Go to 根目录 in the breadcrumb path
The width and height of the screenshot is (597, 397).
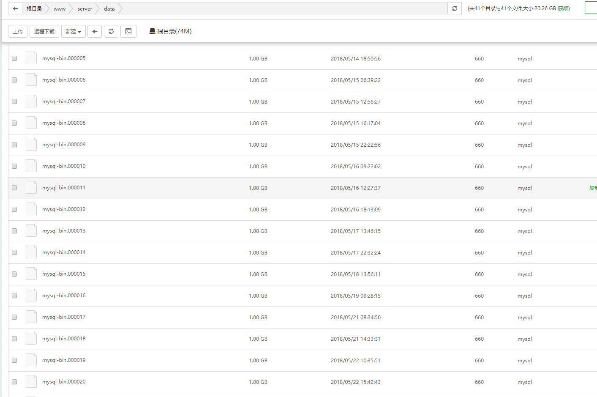click(x=34, y=8)
